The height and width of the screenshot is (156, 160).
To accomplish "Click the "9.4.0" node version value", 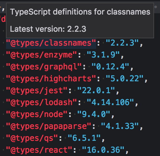I will click(93, 114).
